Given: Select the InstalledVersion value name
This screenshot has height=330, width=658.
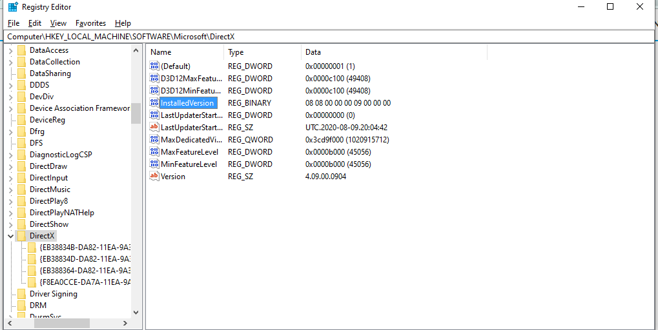Looking at the screenshot, I should 187,103.
